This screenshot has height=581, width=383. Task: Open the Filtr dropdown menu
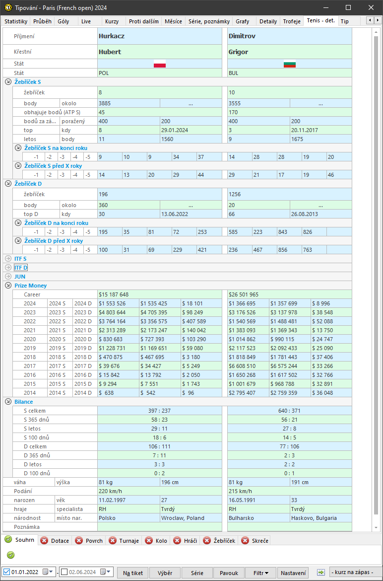260,573
